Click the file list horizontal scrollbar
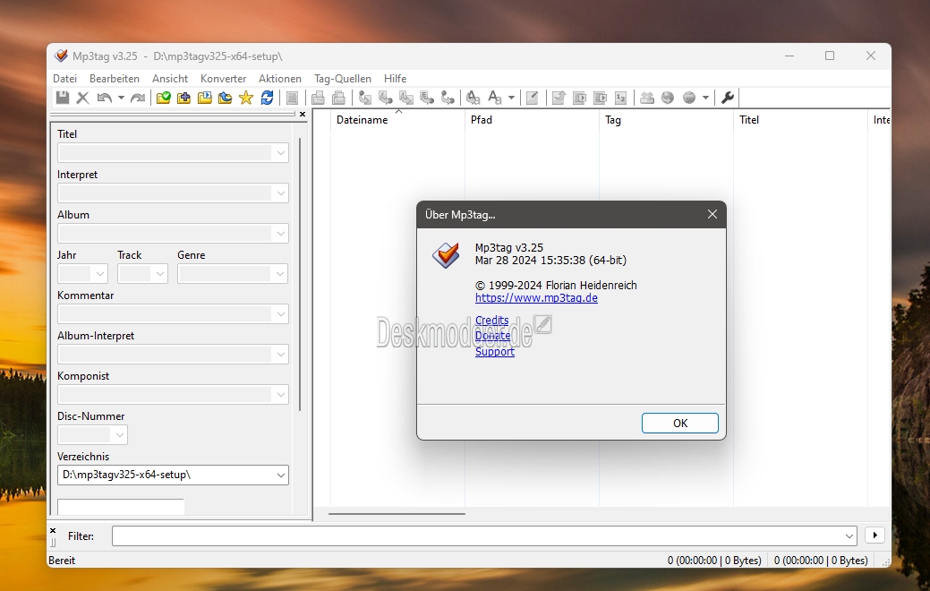 [397, 514]
